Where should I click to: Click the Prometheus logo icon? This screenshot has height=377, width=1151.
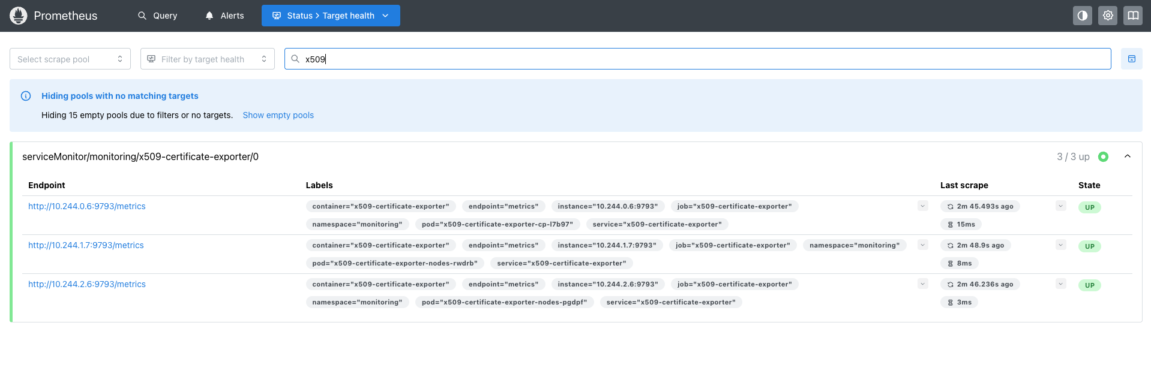[19, 16]
